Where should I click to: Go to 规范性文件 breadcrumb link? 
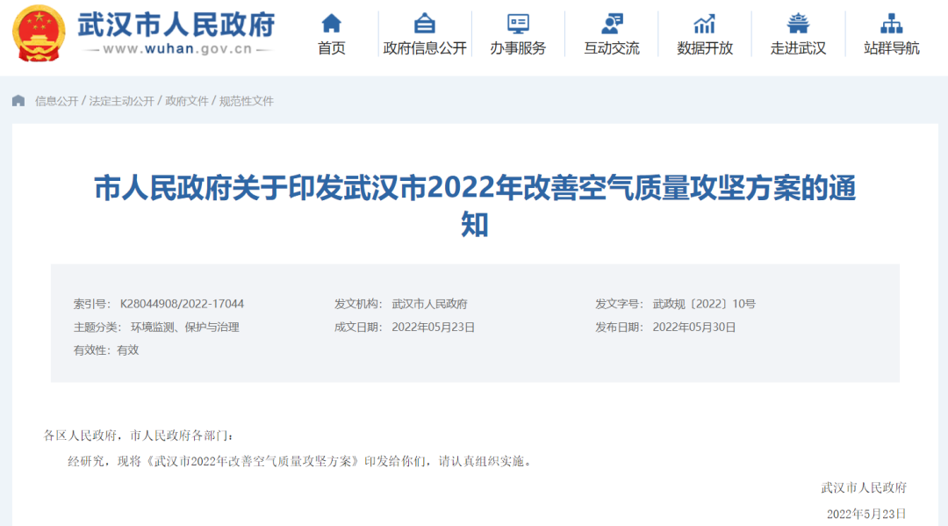(247, 101)
